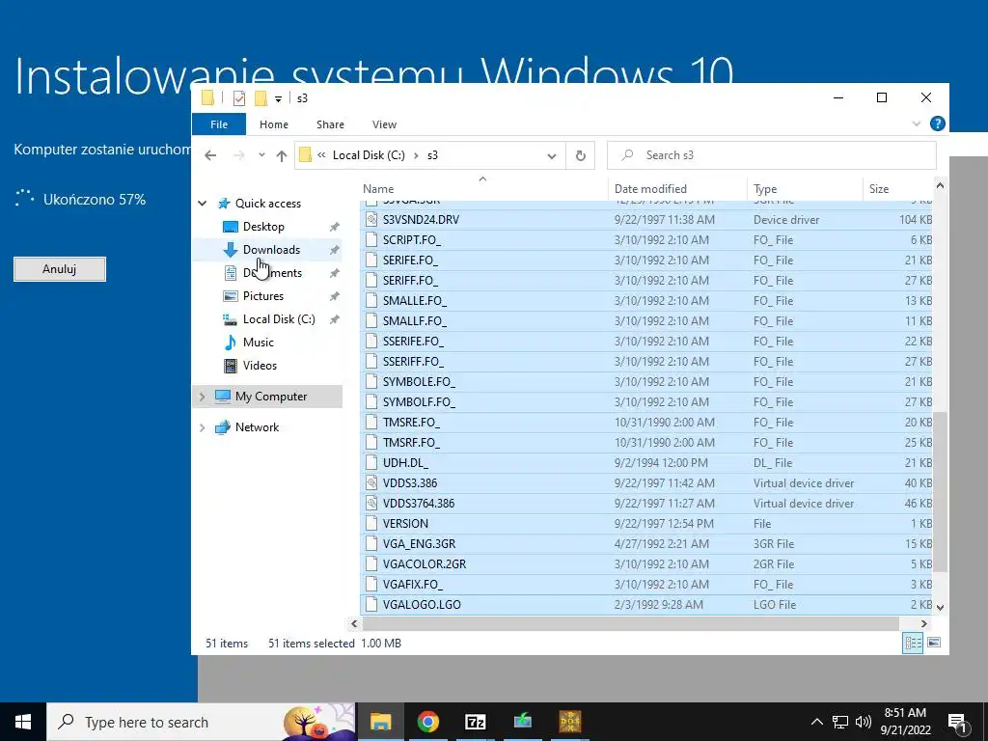Show hidden system tray icons
Viewport: 988px width, 741px height.
pyautogui.click(x=816, y=722)
